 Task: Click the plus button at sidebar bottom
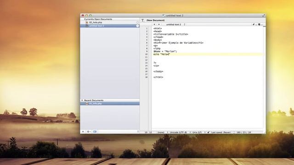pyautogui.click(x=83, y=132)
